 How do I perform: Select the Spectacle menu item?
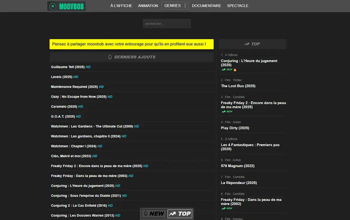pos(238,6)
